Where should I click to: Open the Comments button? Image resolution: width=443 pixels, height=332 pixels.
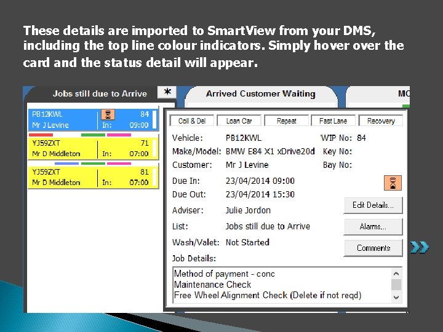(373, 248)
